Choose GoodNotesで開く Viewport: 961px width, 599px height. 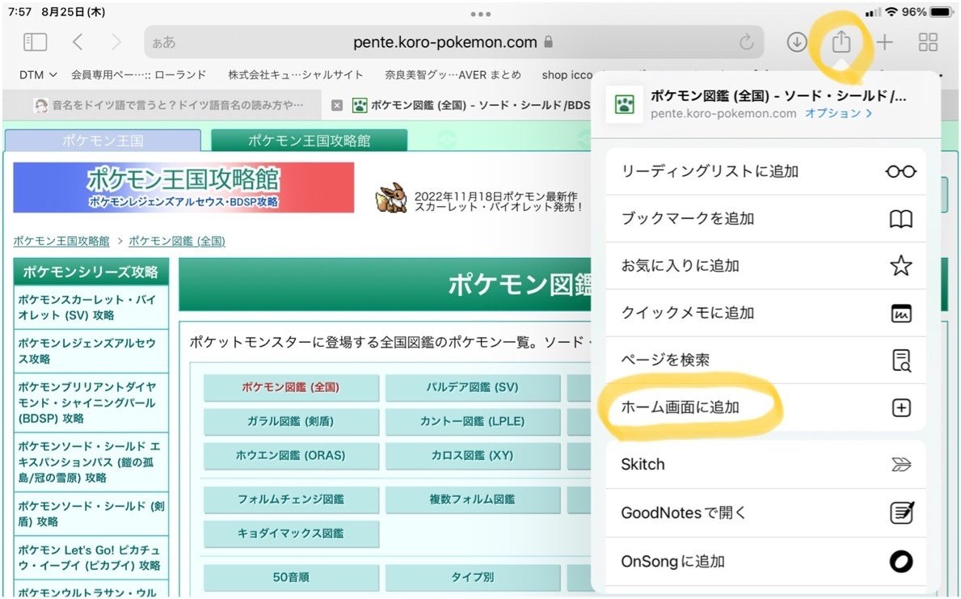coord(765,513)
